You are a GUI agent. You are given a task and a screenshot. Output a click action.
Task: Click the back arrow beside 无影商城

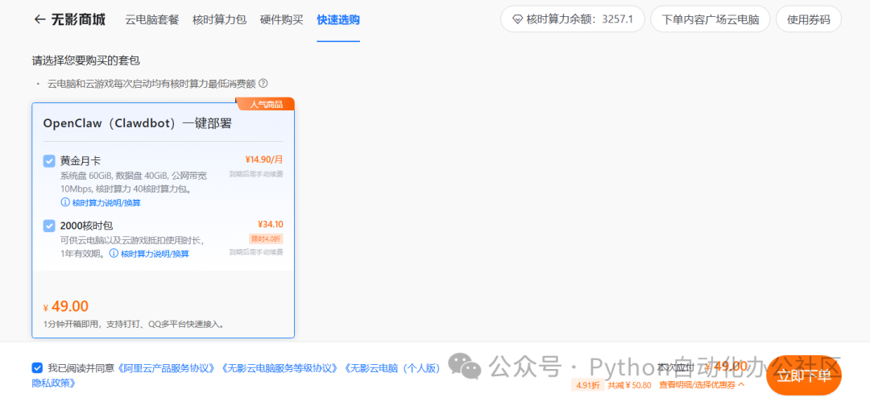[x=39, y=19]
